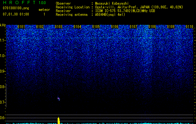Click the A504HB(yagi 4el) antenna text

110,15
